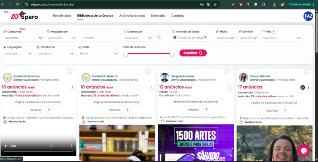Viewport: 318px width, 162px height.
Task: Open three-dot menu on Tatiana Gebrael card
Action: (x=308, y=87)
